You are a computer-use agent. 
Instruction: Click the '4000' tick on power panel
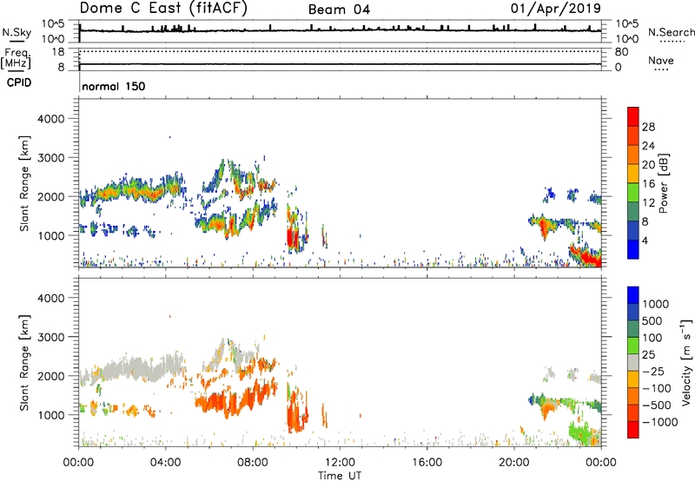[x=51, y=119]
